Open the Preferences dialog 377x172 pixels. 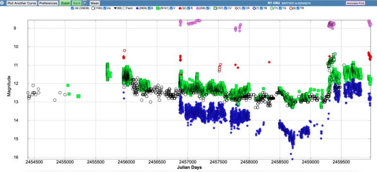coord(48,3)
